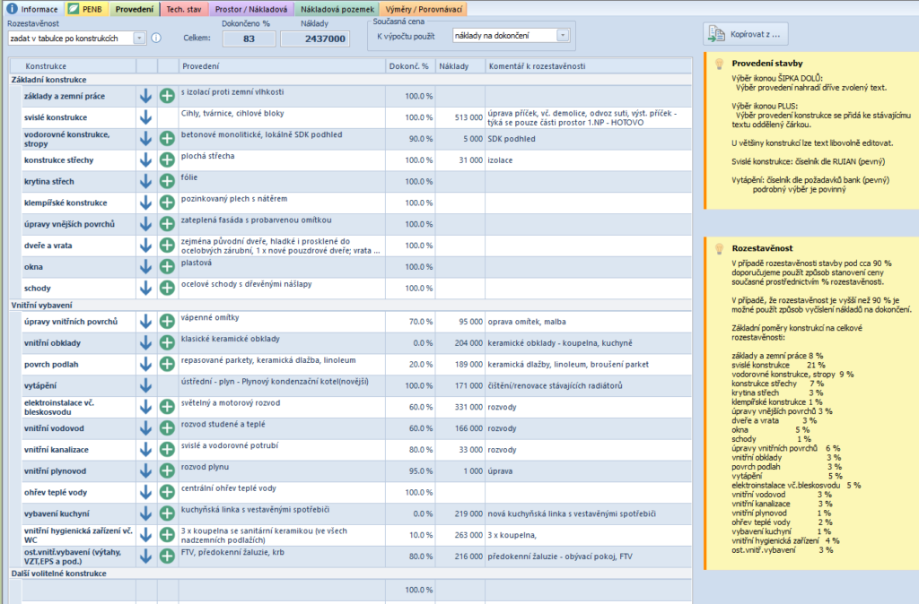Switch to the Tech. stav tab
This screenshot has width=919, height=604.
coord(183,9)
